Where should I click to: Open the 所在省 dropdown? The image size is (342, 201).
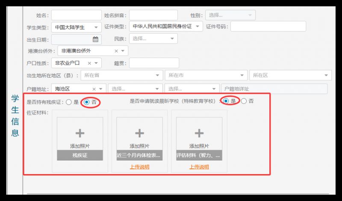tap(122, 75)
